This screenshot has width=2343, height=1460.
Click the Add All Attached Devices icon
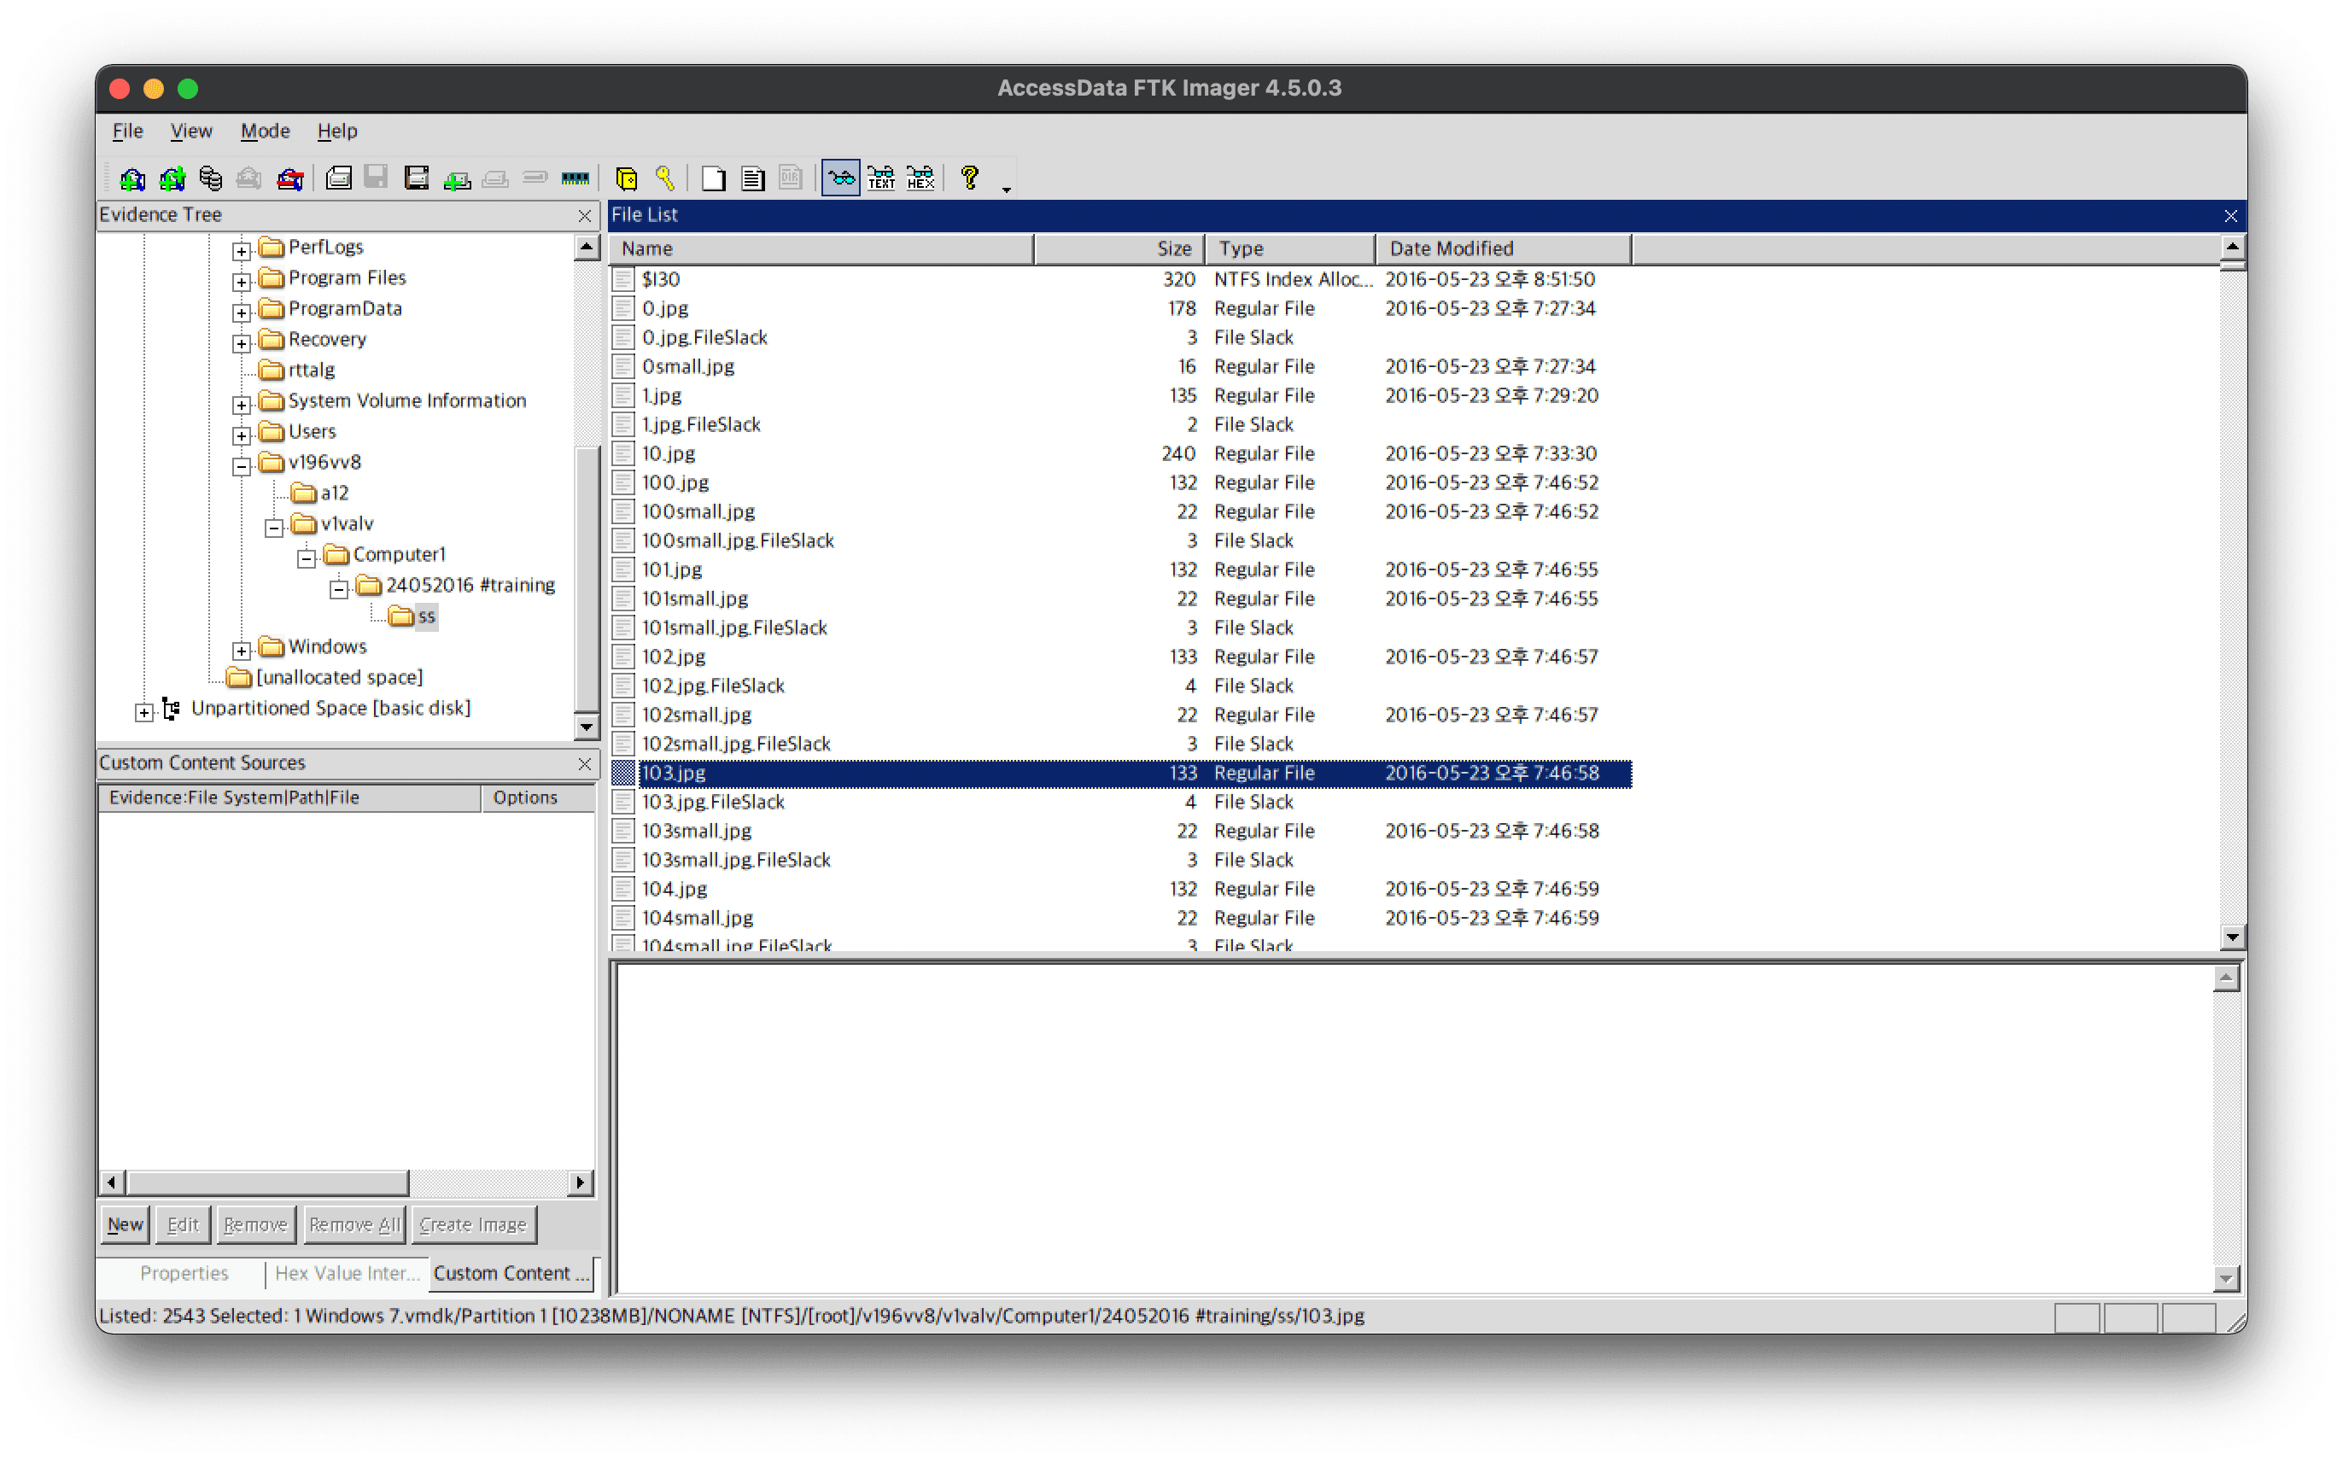[x=172, y=178]
